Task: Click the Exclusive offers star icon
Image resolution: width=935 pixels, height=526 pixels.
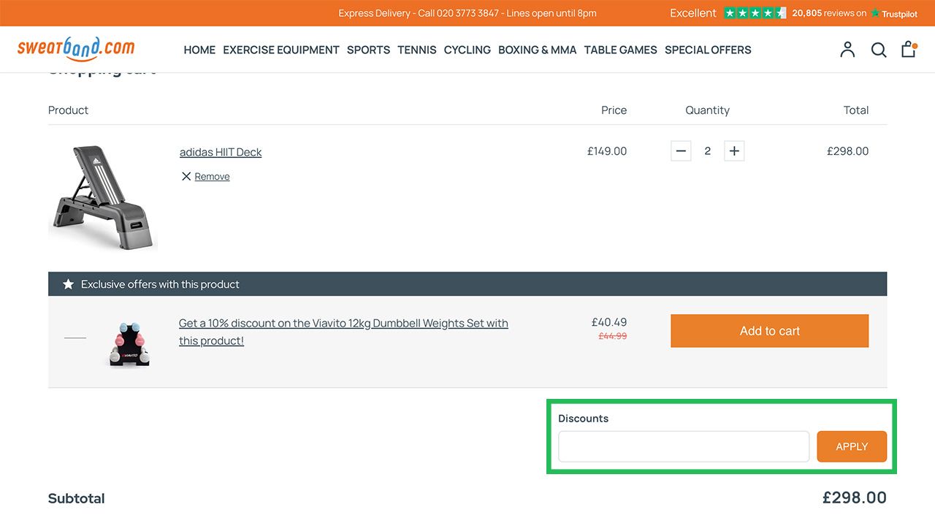Action: pos(69,284)
